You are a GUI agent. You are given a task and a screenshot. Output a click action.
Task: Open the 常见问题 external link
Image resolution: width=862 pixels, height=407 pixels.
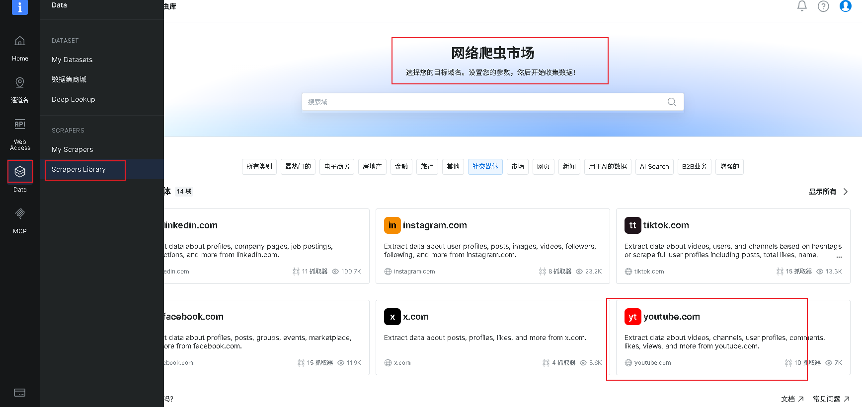point(831,399)
